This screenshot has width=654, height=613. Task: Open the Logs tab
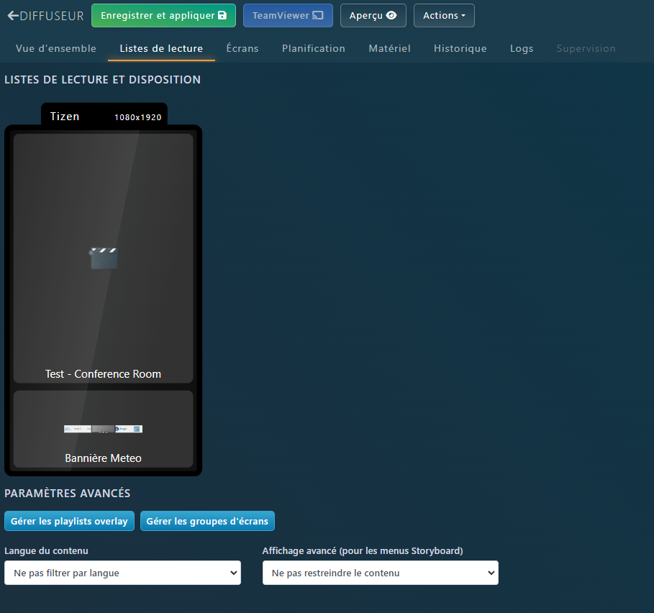point(522,48)
